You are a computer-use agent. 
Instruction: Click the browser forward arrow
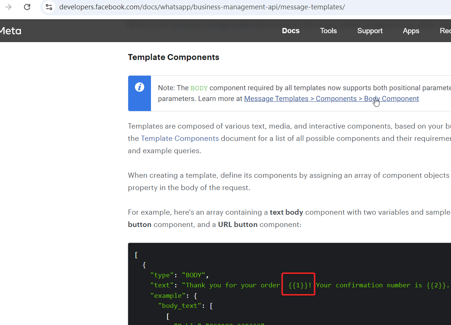[x=8, y=7]
